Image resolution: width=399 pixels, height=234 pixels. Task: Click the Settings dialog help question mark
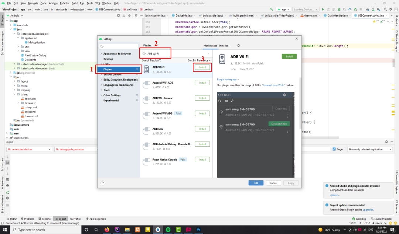tap(103, 183)
